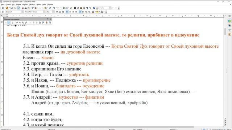This screenshot has height=130, width=232.
Task: Toggle bullets in floating list toolbar
Action: pyautogui.click(x=6, y=22)
